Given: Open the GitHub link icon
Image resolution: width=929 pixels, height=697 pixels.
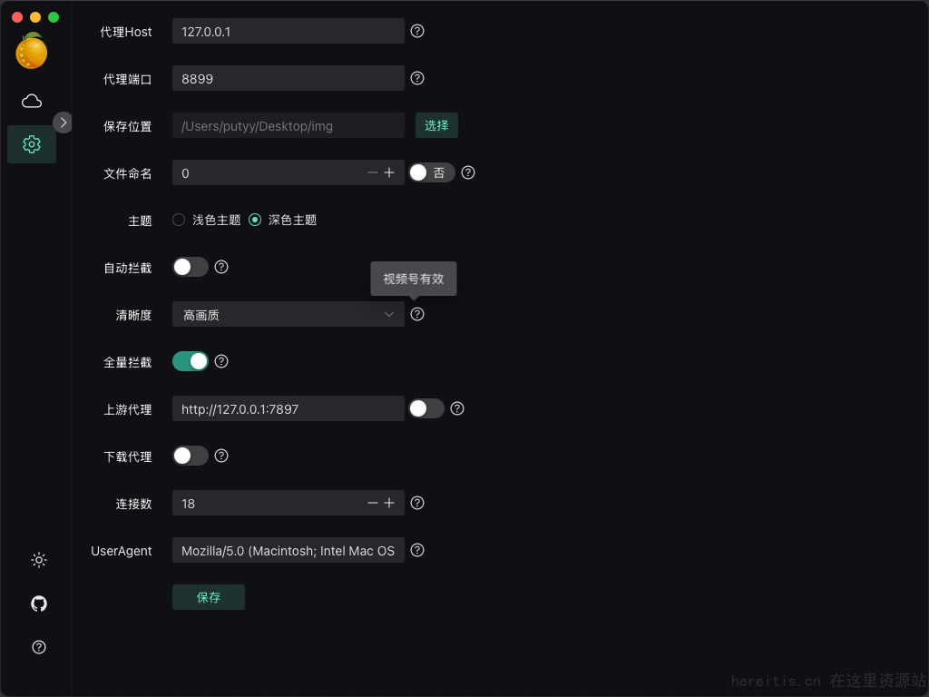Looking at the screenshot, I should pyautogui.click(x=39, y=604).
